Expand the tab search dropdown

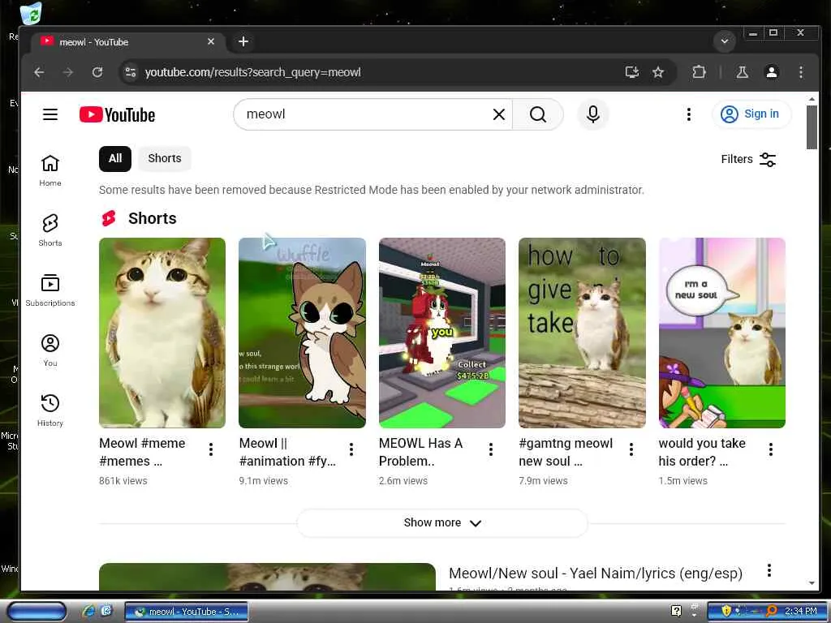[x=725, y=41]
